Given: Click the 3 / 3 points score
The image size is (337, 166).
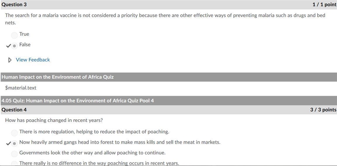Looking at the screenshot, I should [x=323, y=110].
